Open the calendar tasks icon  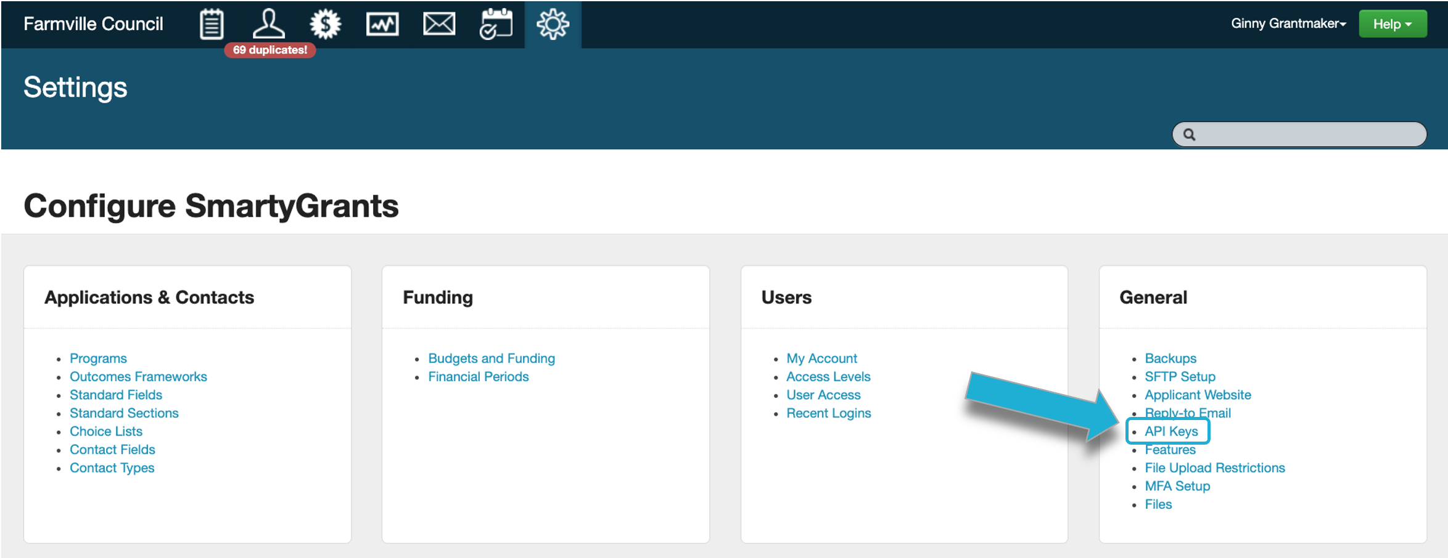[x=496, y=25]
